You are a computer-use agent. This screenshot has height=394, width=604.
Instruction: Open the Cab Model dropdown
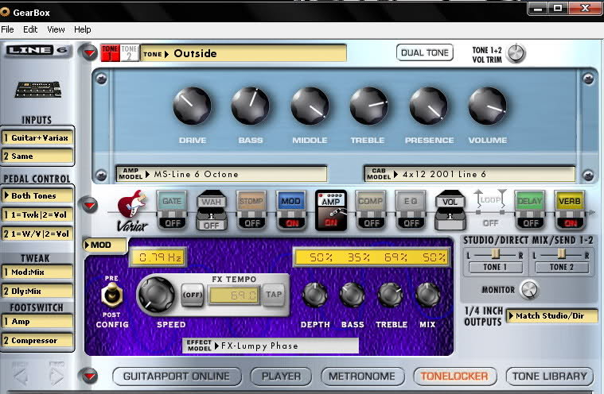point(470,174)
